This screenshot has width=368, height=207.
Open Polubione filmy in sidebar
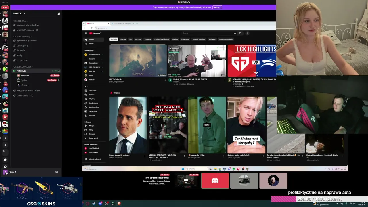pos(94,107)
